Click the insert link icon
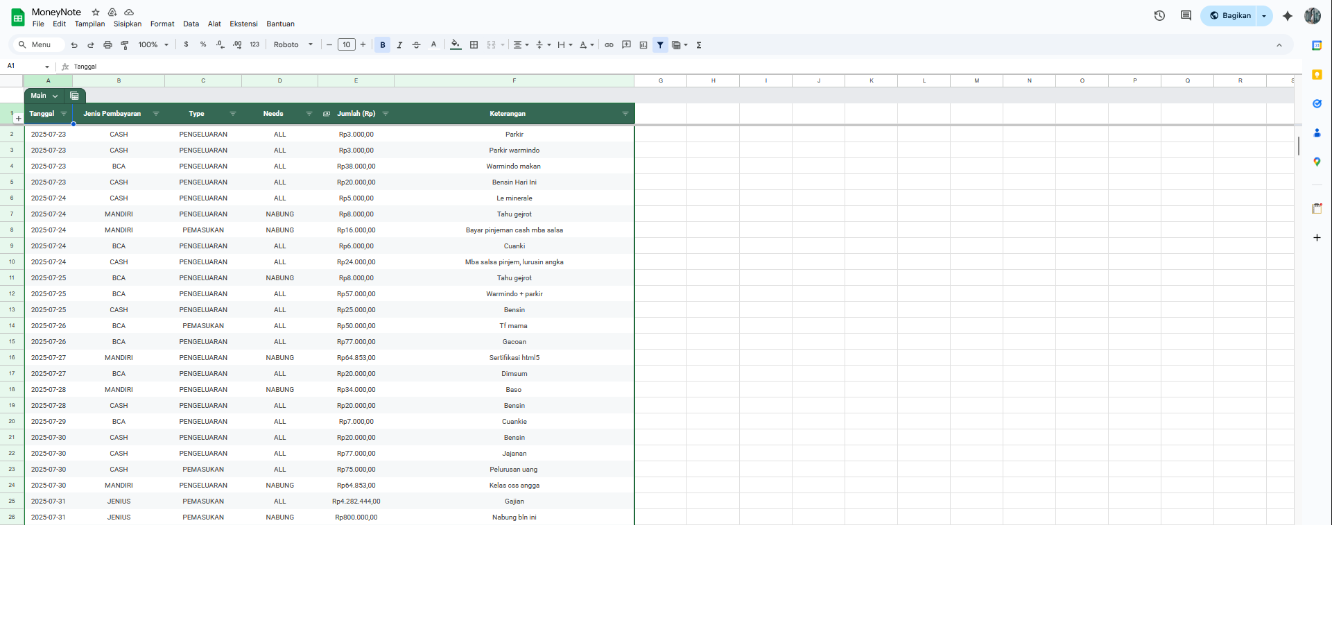This screenshot has height=634, width=1332. (x=609, y=45)
